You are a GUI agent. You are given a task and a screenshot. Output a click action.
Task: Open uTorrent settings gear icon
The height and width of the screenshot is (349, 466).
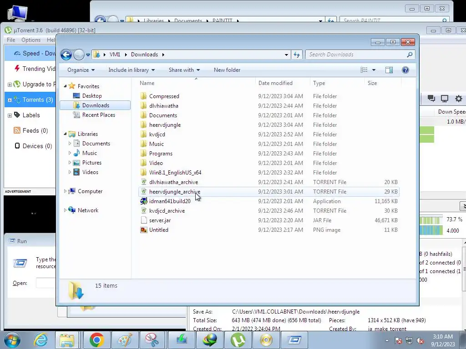[459, 99]
